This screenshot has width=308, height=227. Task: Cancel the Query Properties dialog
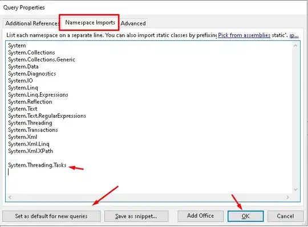tap(285, 216)
